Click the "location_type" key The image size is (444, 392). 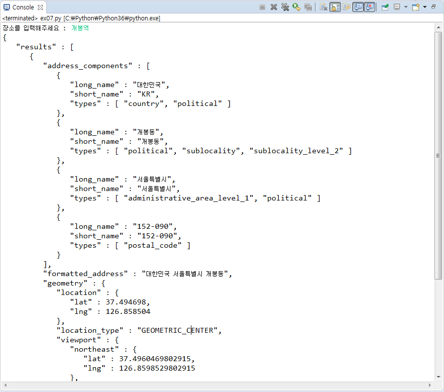click(x=90, y=330)
